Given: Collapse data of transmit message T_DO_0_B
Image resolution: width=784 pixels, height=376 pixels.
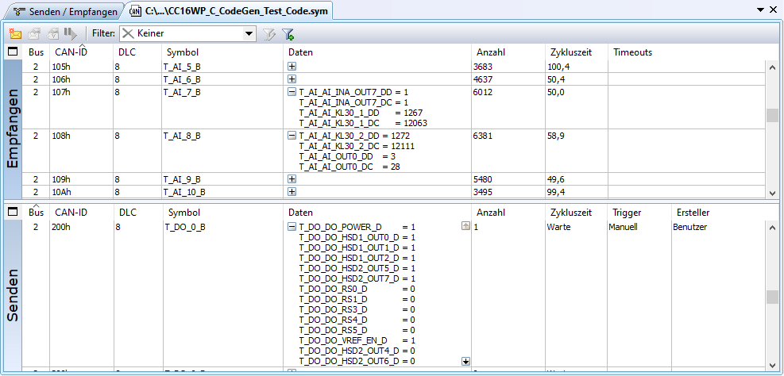Looking at the screenshot, I should coord(292,227).
